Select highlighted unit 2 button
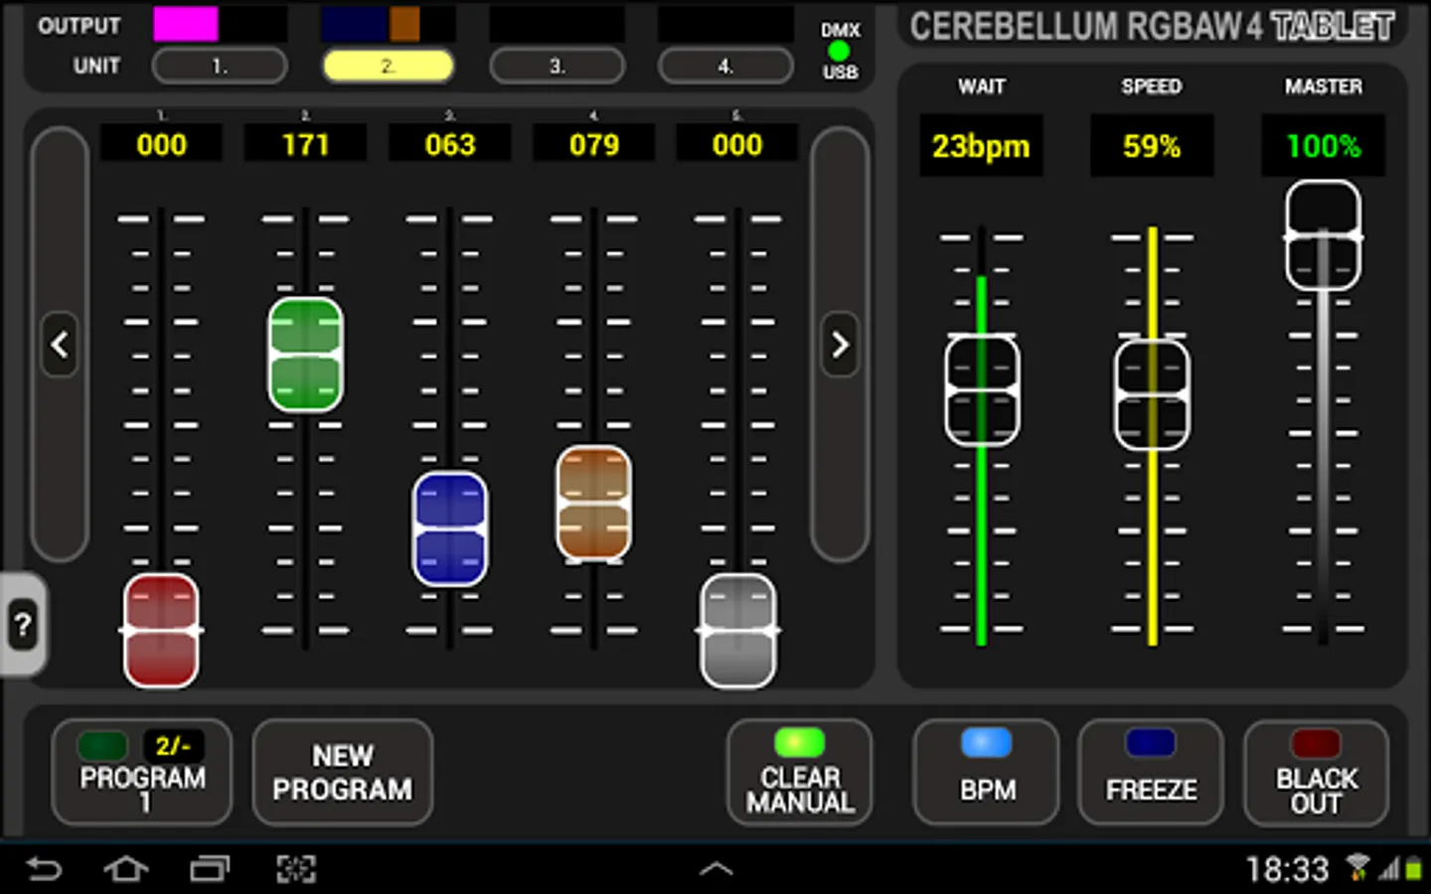This screenshot has height=894, width=1431. [389, 67]
